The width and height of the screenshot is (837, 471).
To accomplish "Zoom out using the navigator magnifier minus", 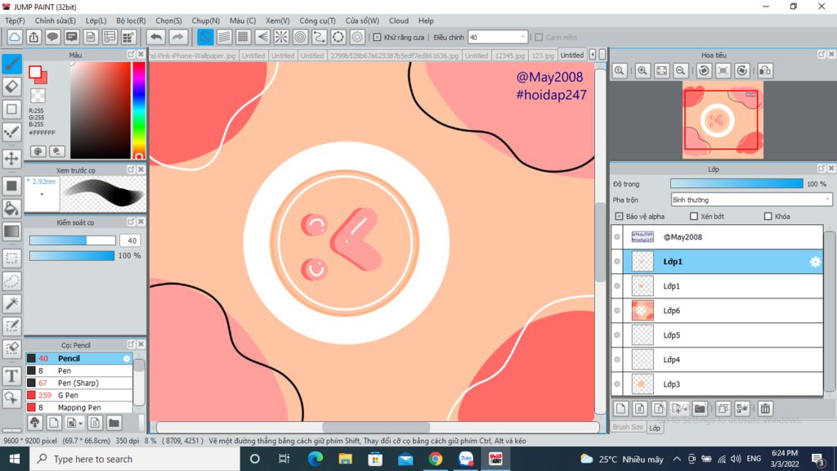I will pyautogui.click(x=681, y=70).
